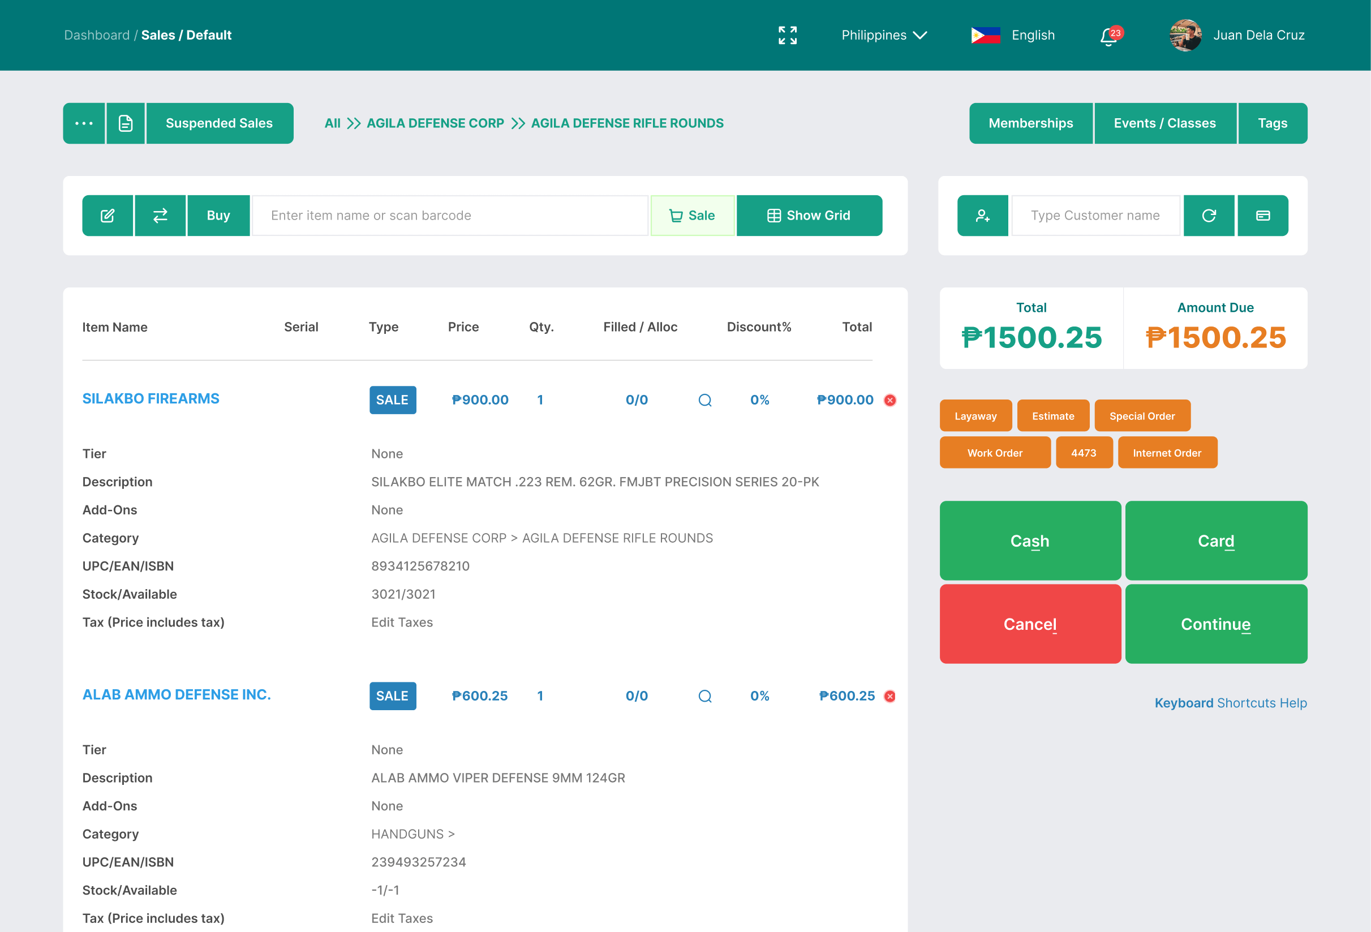Open Suspended Sales
The width and height of the screenshot is (1371, 932).
[220, 123]
